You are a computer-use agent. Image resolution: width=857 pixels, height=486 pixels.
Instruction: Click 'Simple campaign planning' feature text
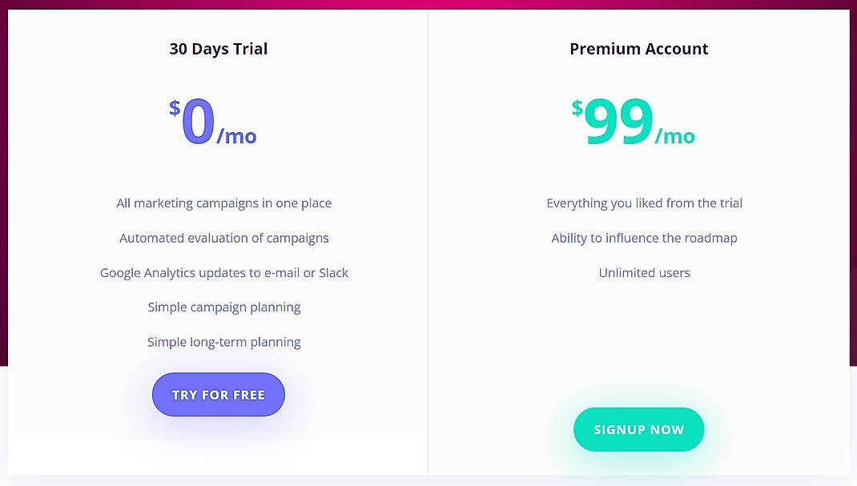[224, 307]
